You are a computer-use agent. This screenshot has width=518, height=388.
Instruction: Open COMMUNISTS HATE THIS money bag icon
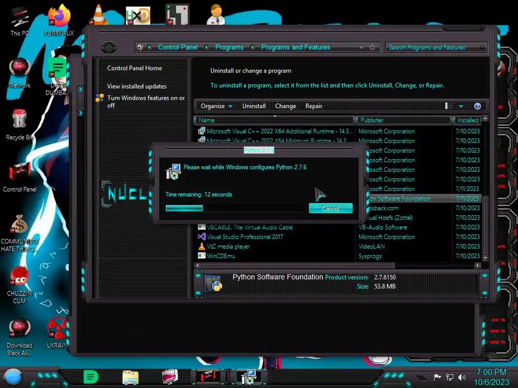point(20,232)
